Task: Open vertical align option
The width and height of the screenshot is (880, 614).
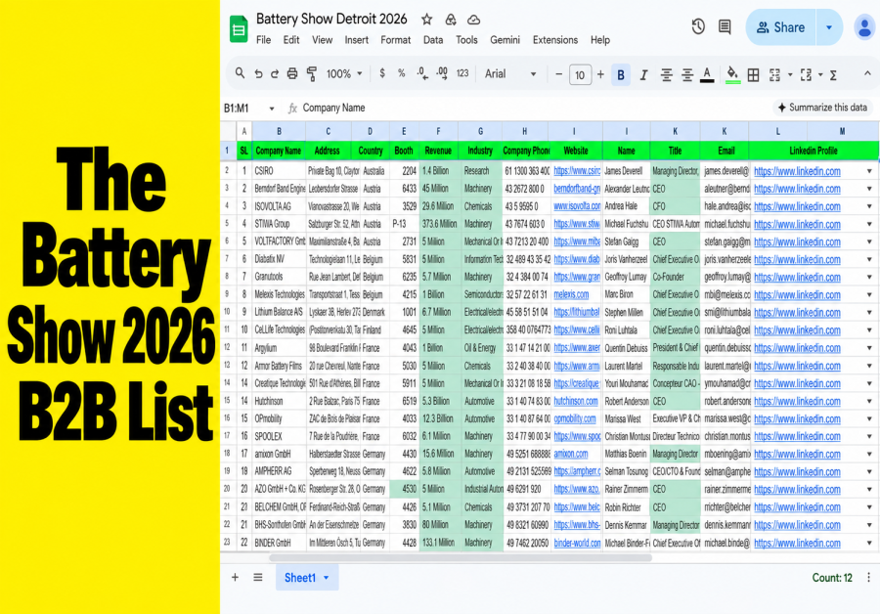Action: click(x=687, y=74)
